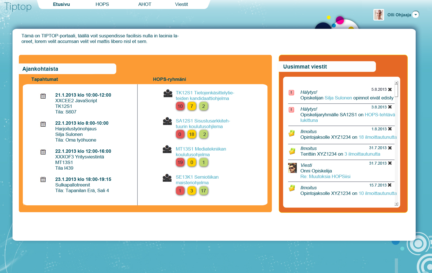Open SE13K1 Semiotiikan maisteriohjelma link
This screenshot has height=273, width=432.
pos(197,180)
